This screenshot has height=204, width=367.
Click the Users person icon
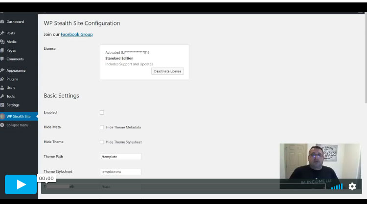pyautogui.click(x=2, y=87)
